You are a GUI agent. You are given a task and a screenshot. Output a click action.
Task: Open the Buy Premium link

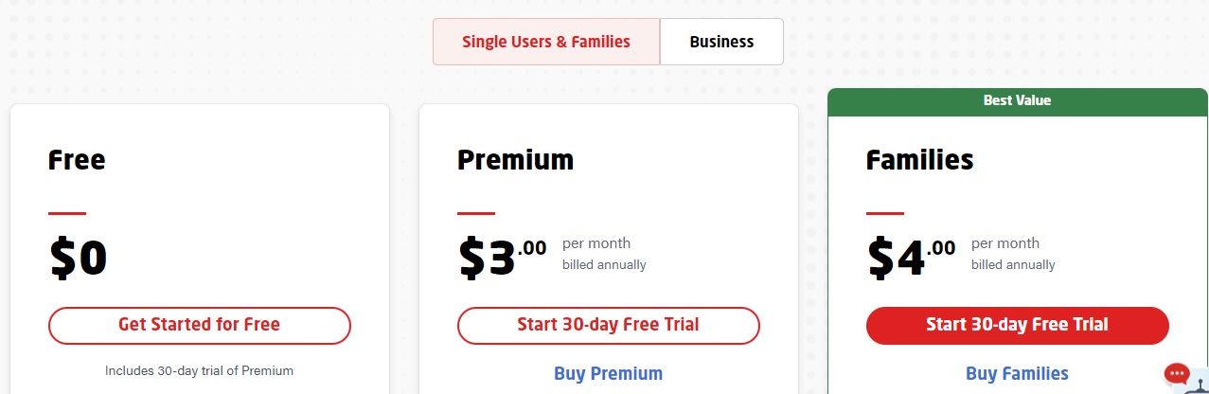click(609, 373)
